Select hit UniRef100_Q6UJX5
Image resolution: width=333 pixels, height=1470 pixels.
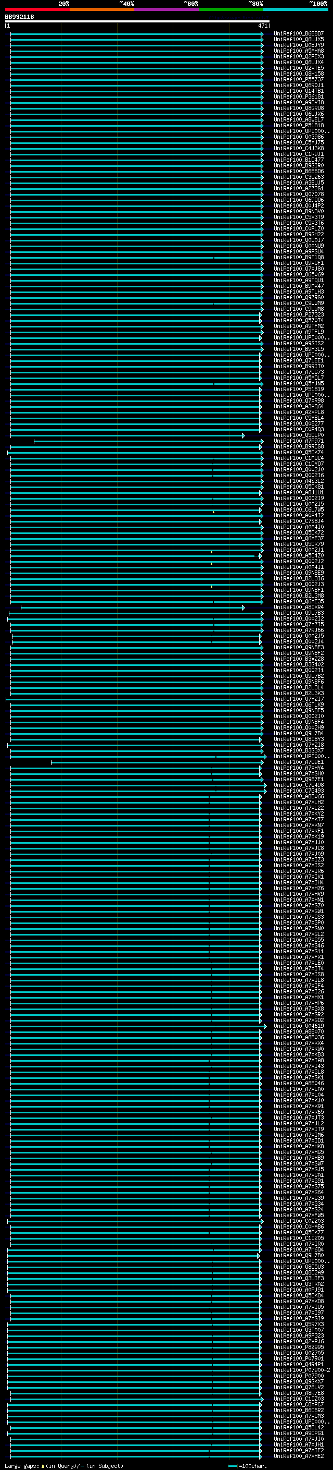[x=299, y=40]
